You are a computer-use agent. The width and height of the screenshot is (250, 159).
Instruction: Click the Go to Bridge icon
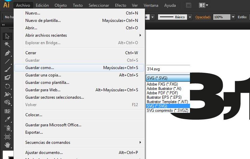point(189,5)
